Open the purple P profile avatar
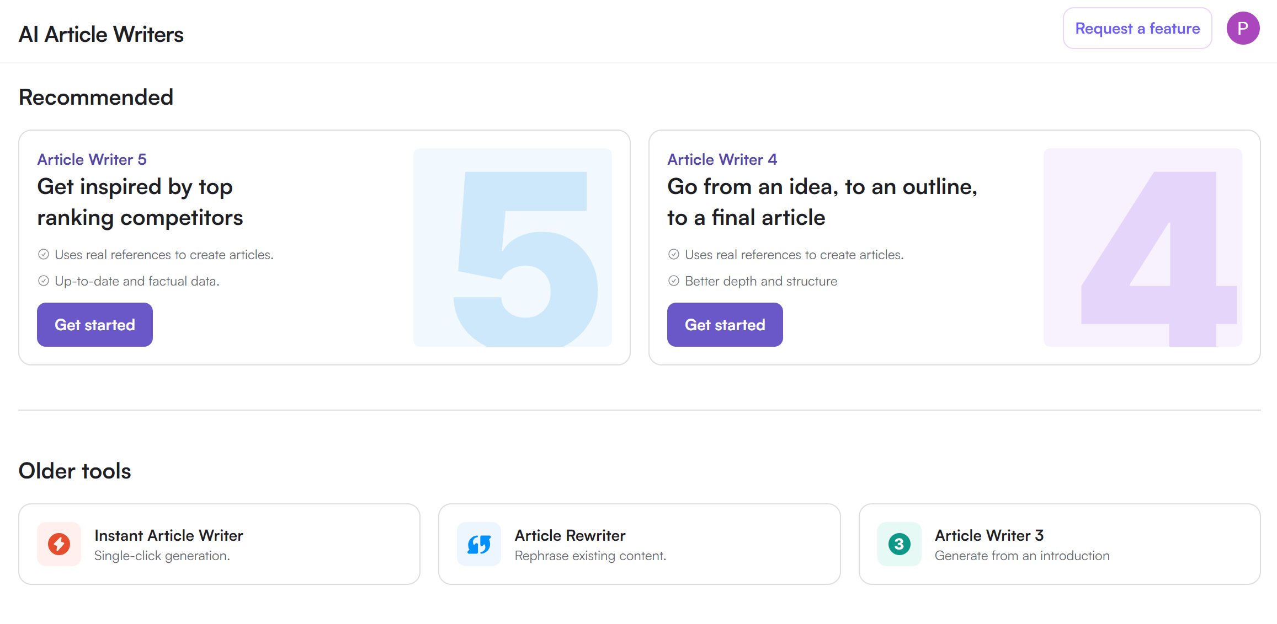This screenshot has height=624, width=1277. tap(1243, 28)
